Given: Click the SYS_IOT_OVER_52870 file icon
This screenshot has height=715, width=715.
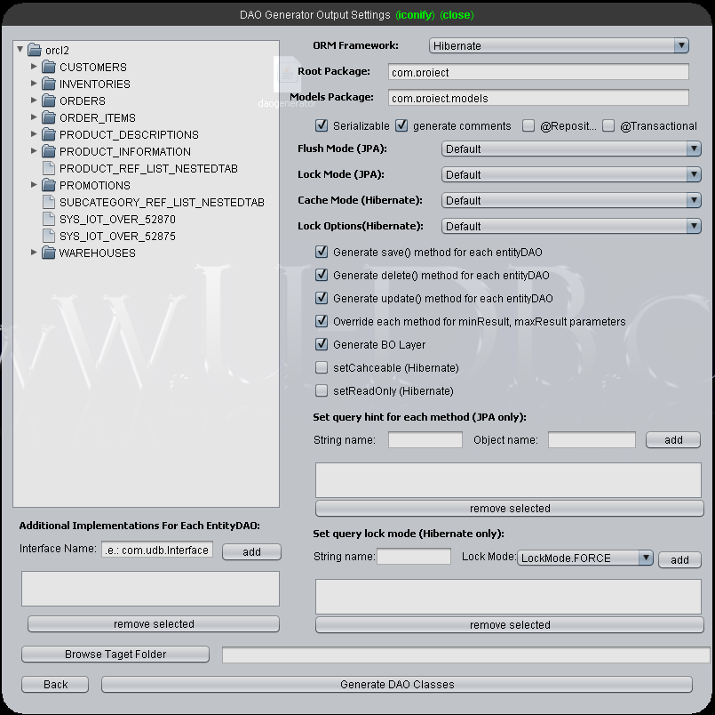Looking at the screenshot, I should pyautogui.click(x=48, y=219).
